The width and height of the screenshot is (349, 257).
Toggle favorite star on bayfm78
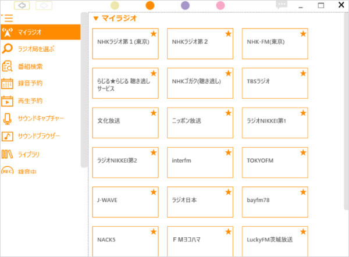[303, 192]
